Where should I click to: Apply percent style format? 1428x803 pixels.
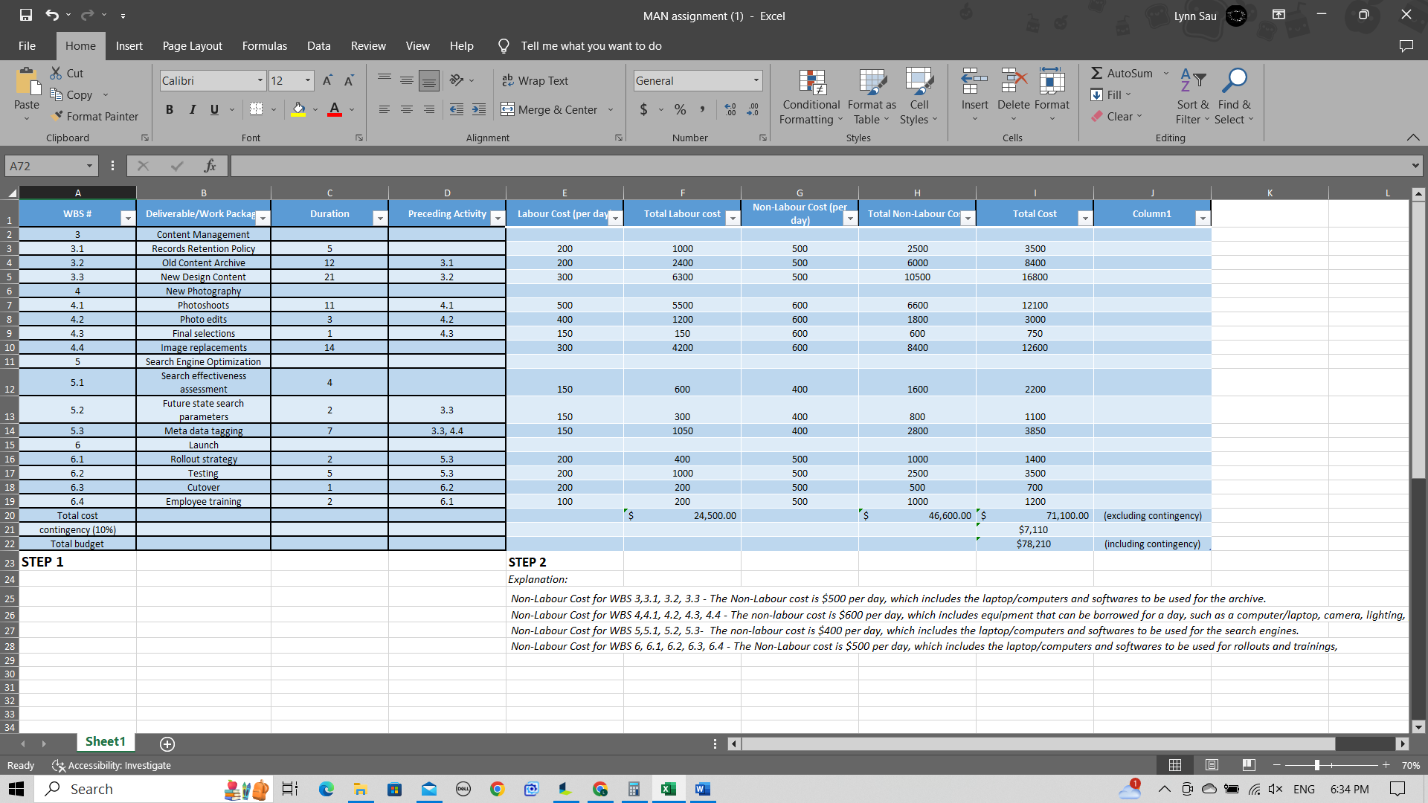tap(681, 109)
